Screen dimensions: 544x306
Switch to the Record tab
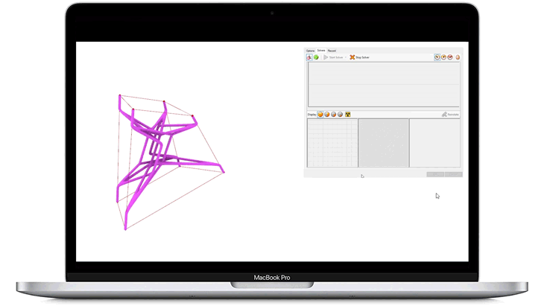[332, 51]
